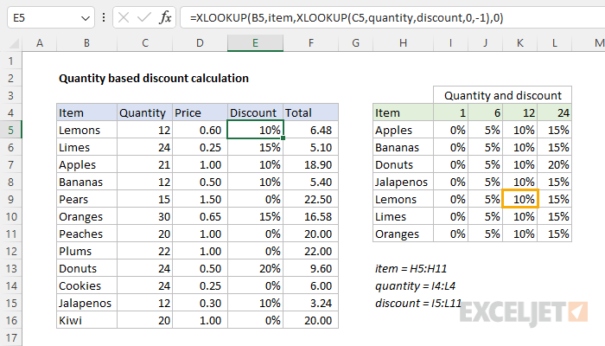This screenshot has height=346, width=605.
Task: Click the 'Discount' table header cell
Action: coord(256,112)
